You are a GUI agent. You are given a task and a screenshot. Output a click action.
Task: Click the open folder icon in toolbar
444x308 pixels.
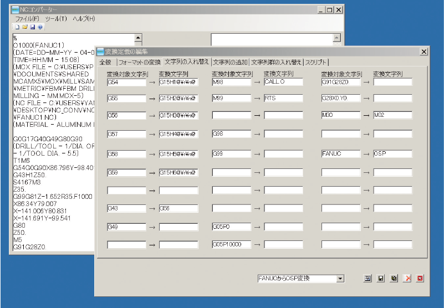[x=25, y=27]
